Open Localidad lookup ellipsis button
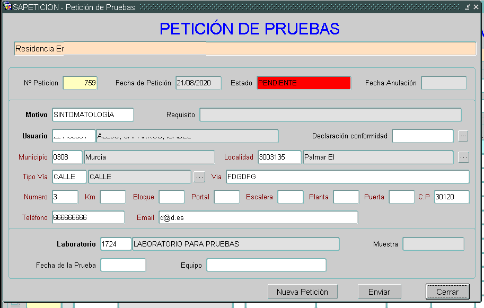Screen dimensions: 484x308 [x=463, y=157]
